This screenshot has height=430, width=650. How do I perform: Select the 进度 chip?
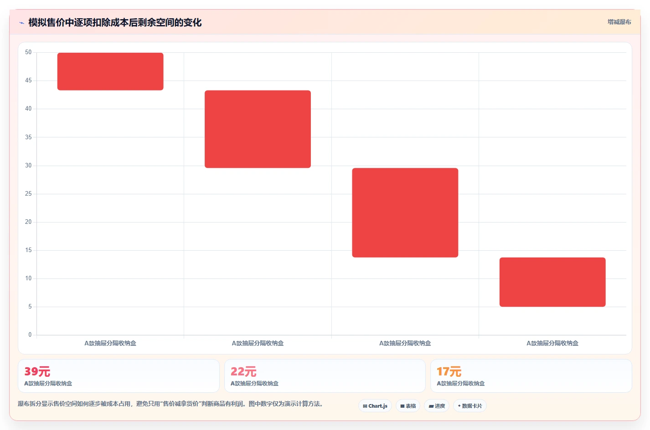[437, 406]
